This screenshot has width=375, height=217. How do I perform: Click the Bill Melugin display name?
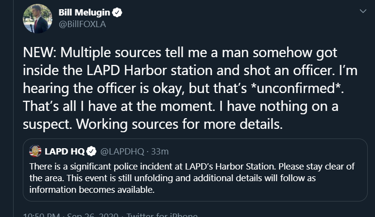click(84, 13)
